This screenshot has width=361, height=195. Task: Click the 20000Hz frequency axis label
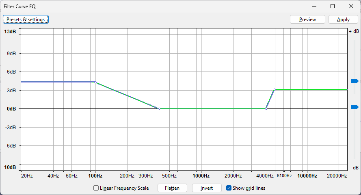(337, 176)
